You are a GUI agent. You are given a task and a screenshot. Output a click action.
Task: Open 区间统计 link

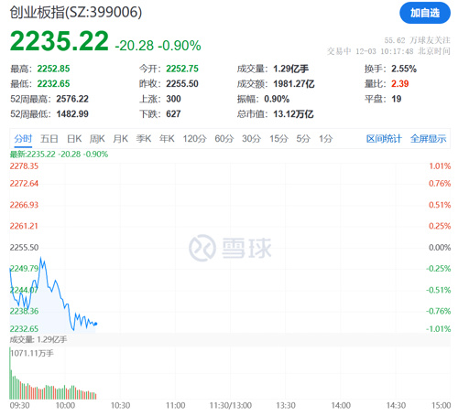point(384,139)
